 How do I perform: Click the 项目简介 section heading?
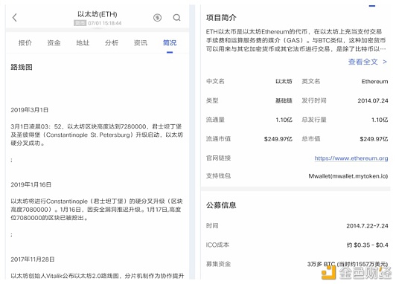[x=221, y=18]
